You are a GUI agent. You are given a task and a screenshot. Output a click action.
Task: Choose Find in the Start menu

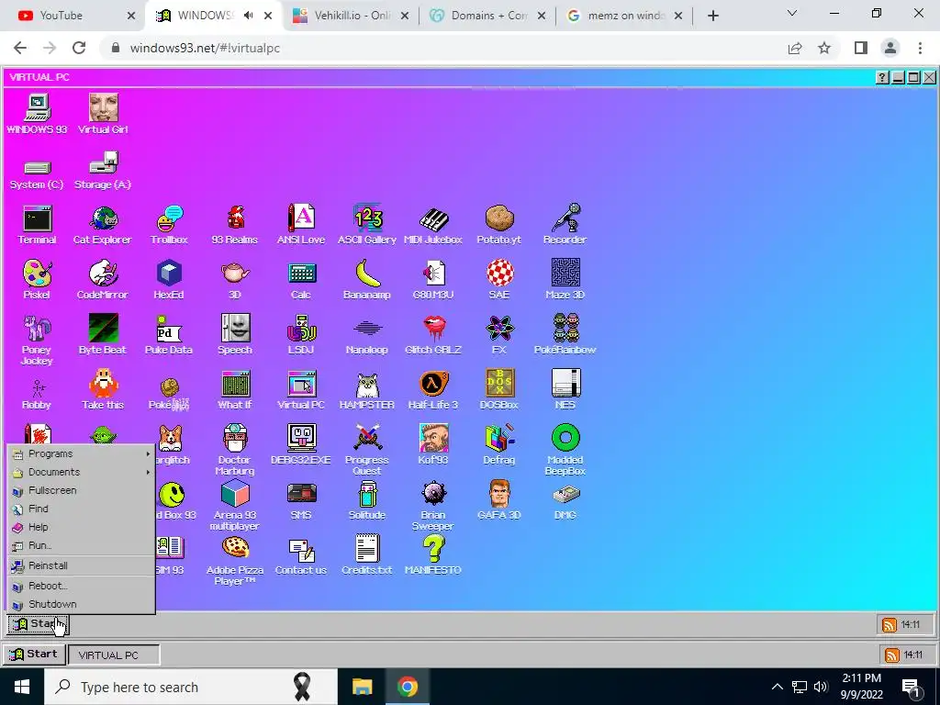(x=81, y=509)
